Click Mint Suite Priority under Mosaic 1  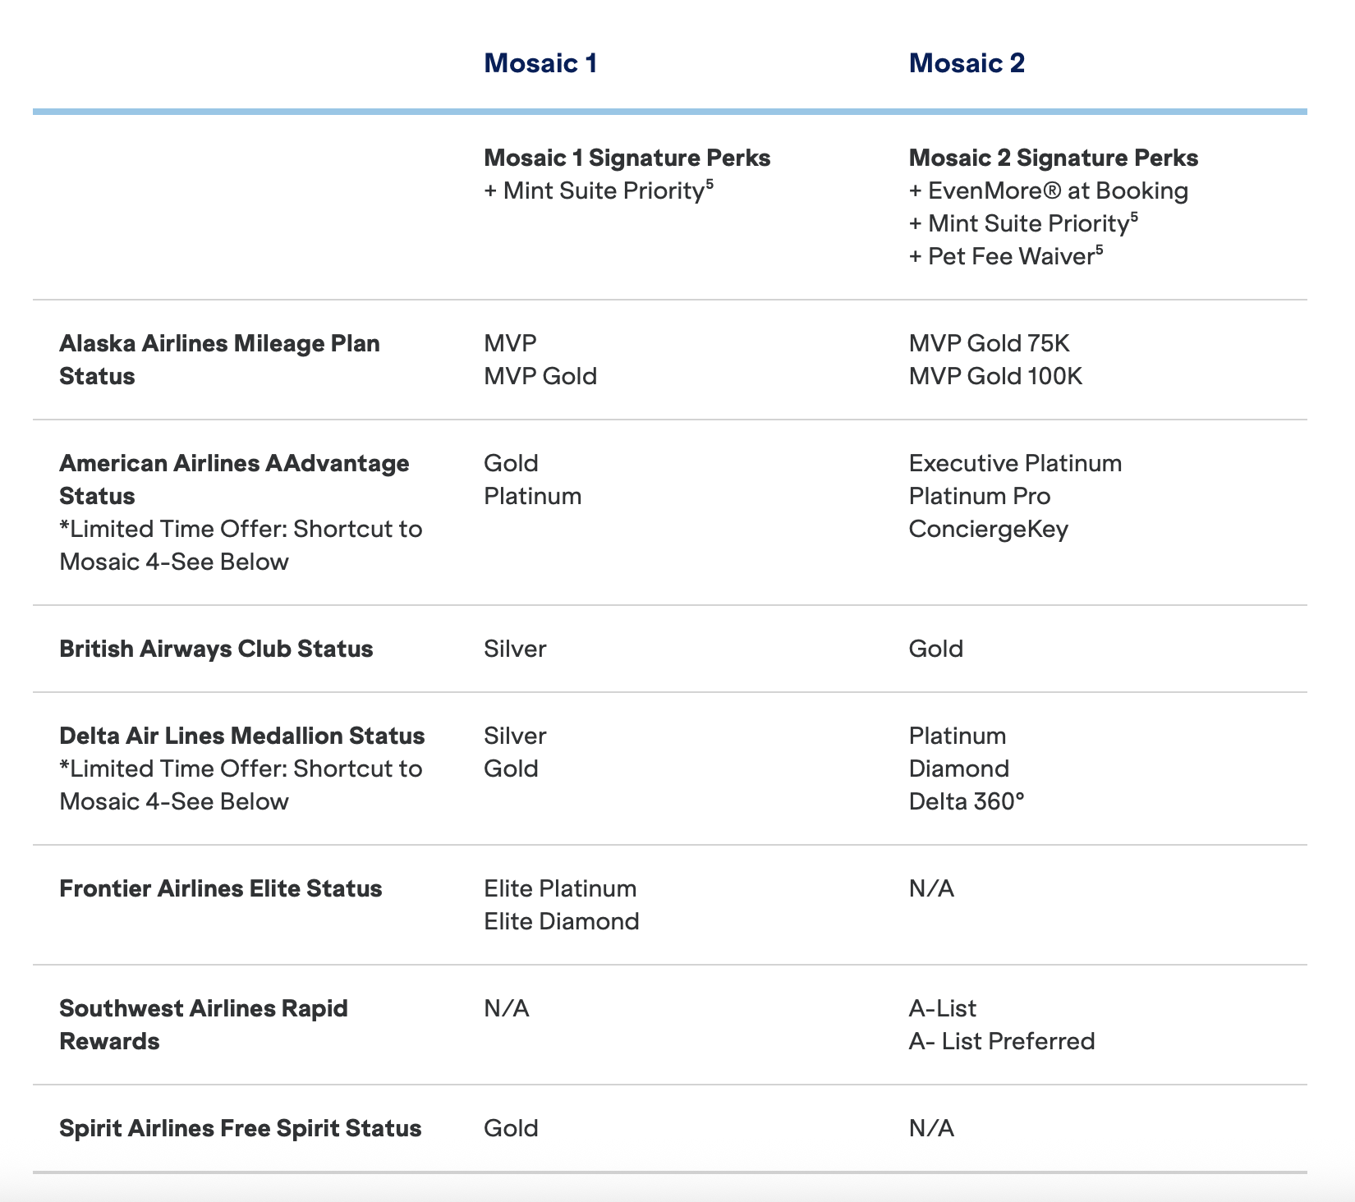599,190
